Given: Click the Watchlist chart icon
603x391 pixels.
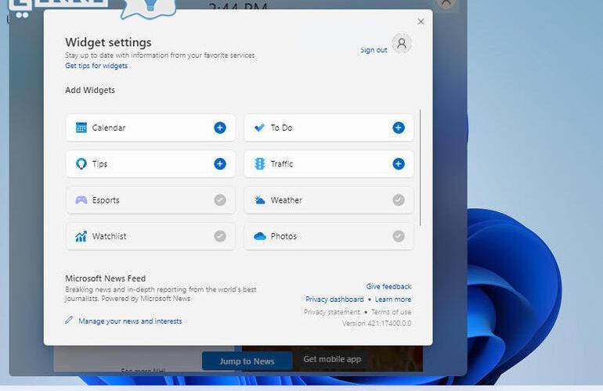Looking at the screenshot, I should (81, 236).
